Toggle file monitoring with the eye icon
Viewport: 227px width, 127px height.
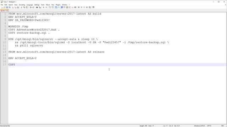[x=75, y=7]
